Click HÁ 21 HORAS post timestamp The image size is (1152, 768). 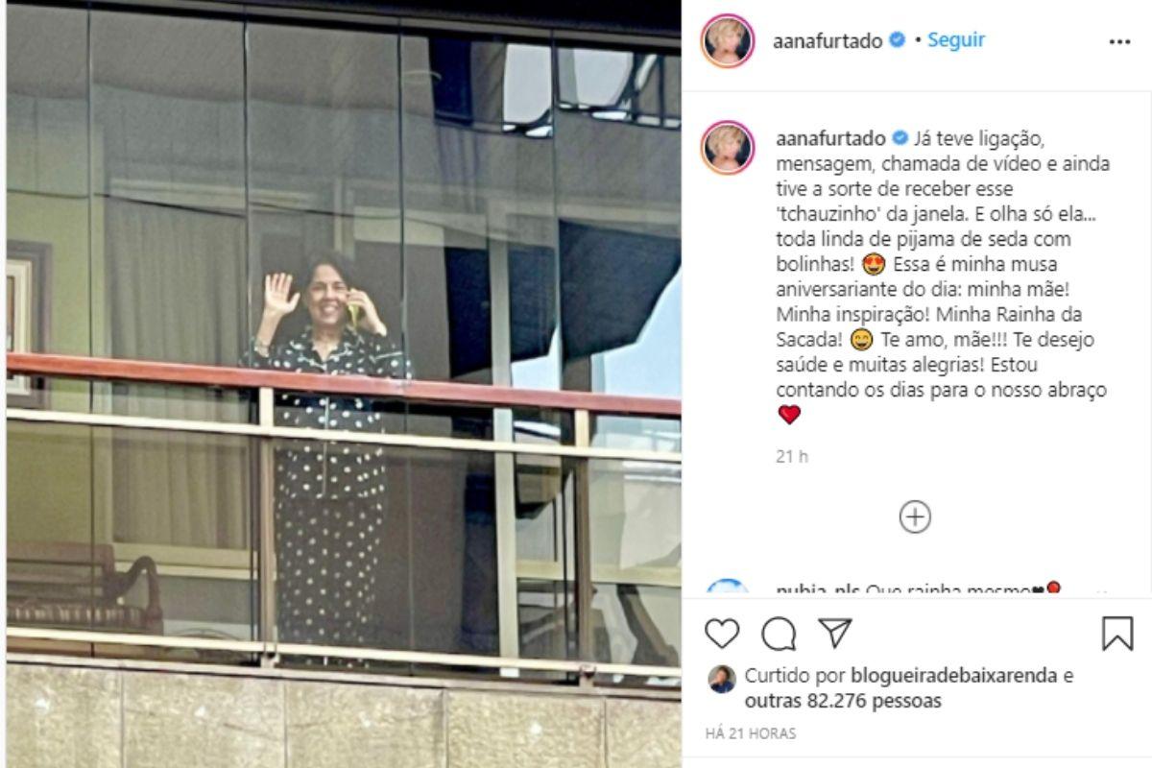click(x=751, y=733)
